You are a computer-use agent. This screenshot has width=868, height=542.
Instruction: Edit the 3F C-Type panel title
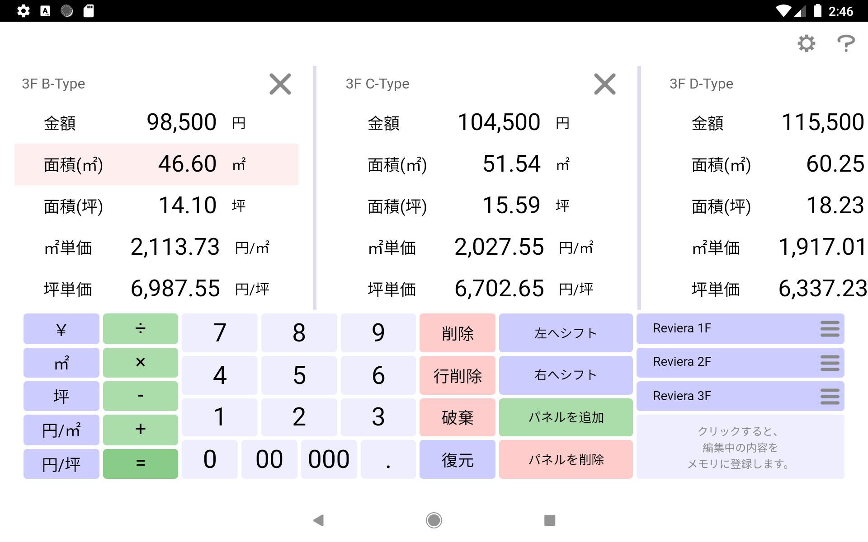[x=377, y=84]
